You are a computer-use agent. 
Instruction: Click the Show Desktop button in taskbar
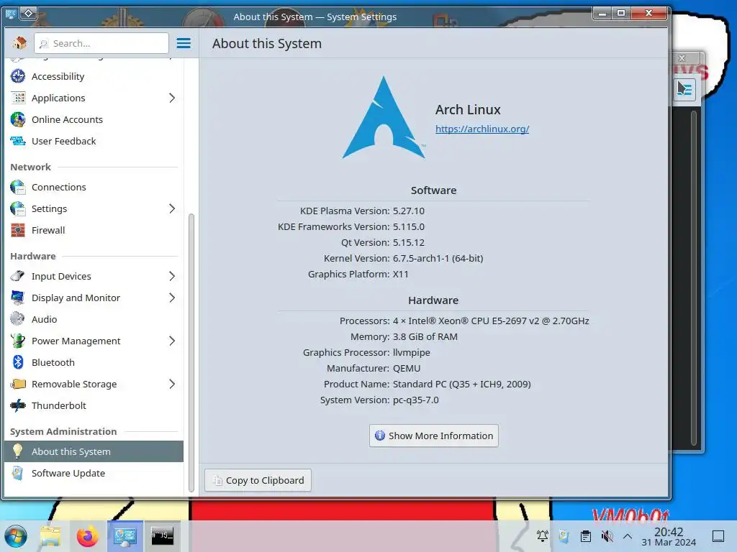(x=718, y=536)
